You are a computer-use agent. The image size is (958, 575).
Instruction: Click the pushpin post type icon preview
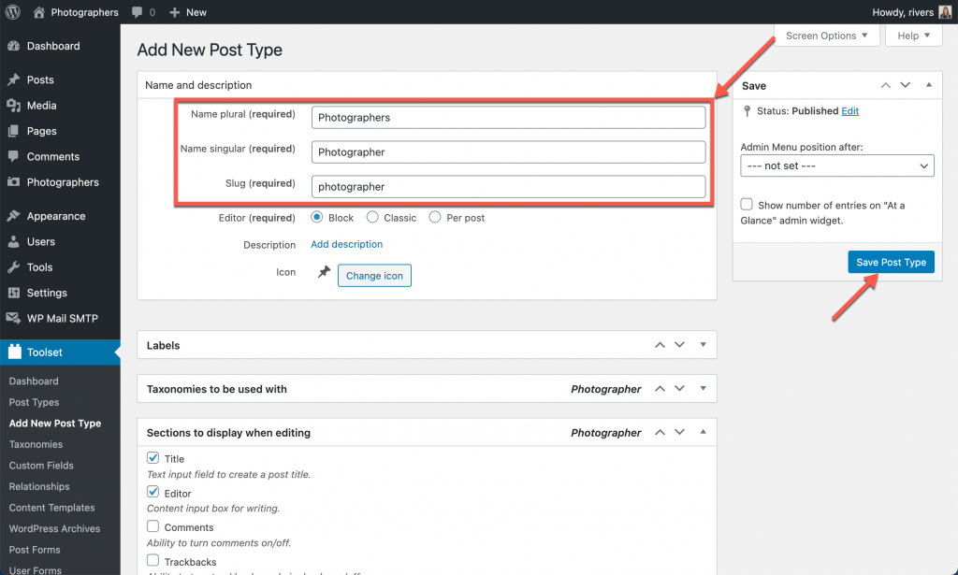tap(324, 272)
